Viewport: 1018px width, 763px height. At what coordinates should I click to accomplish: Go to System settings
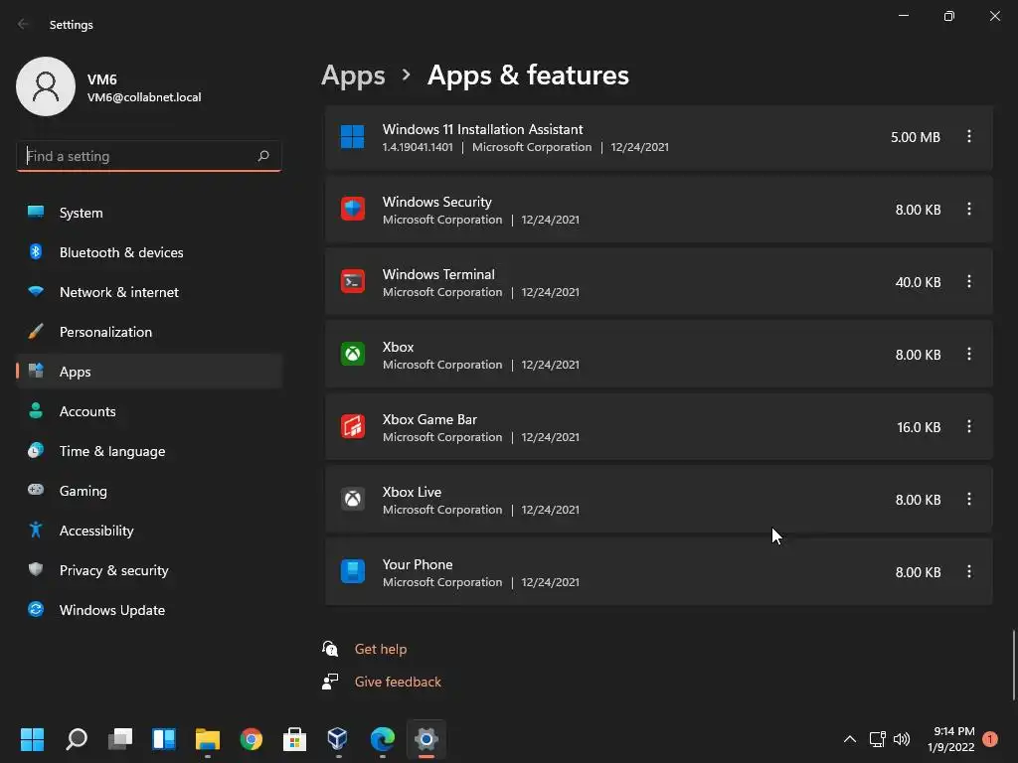point(149,213)
